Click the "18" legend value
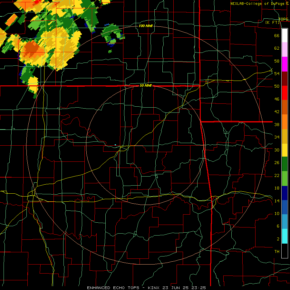The width and height of the screenshot is (290, 290). coord(277,188)
